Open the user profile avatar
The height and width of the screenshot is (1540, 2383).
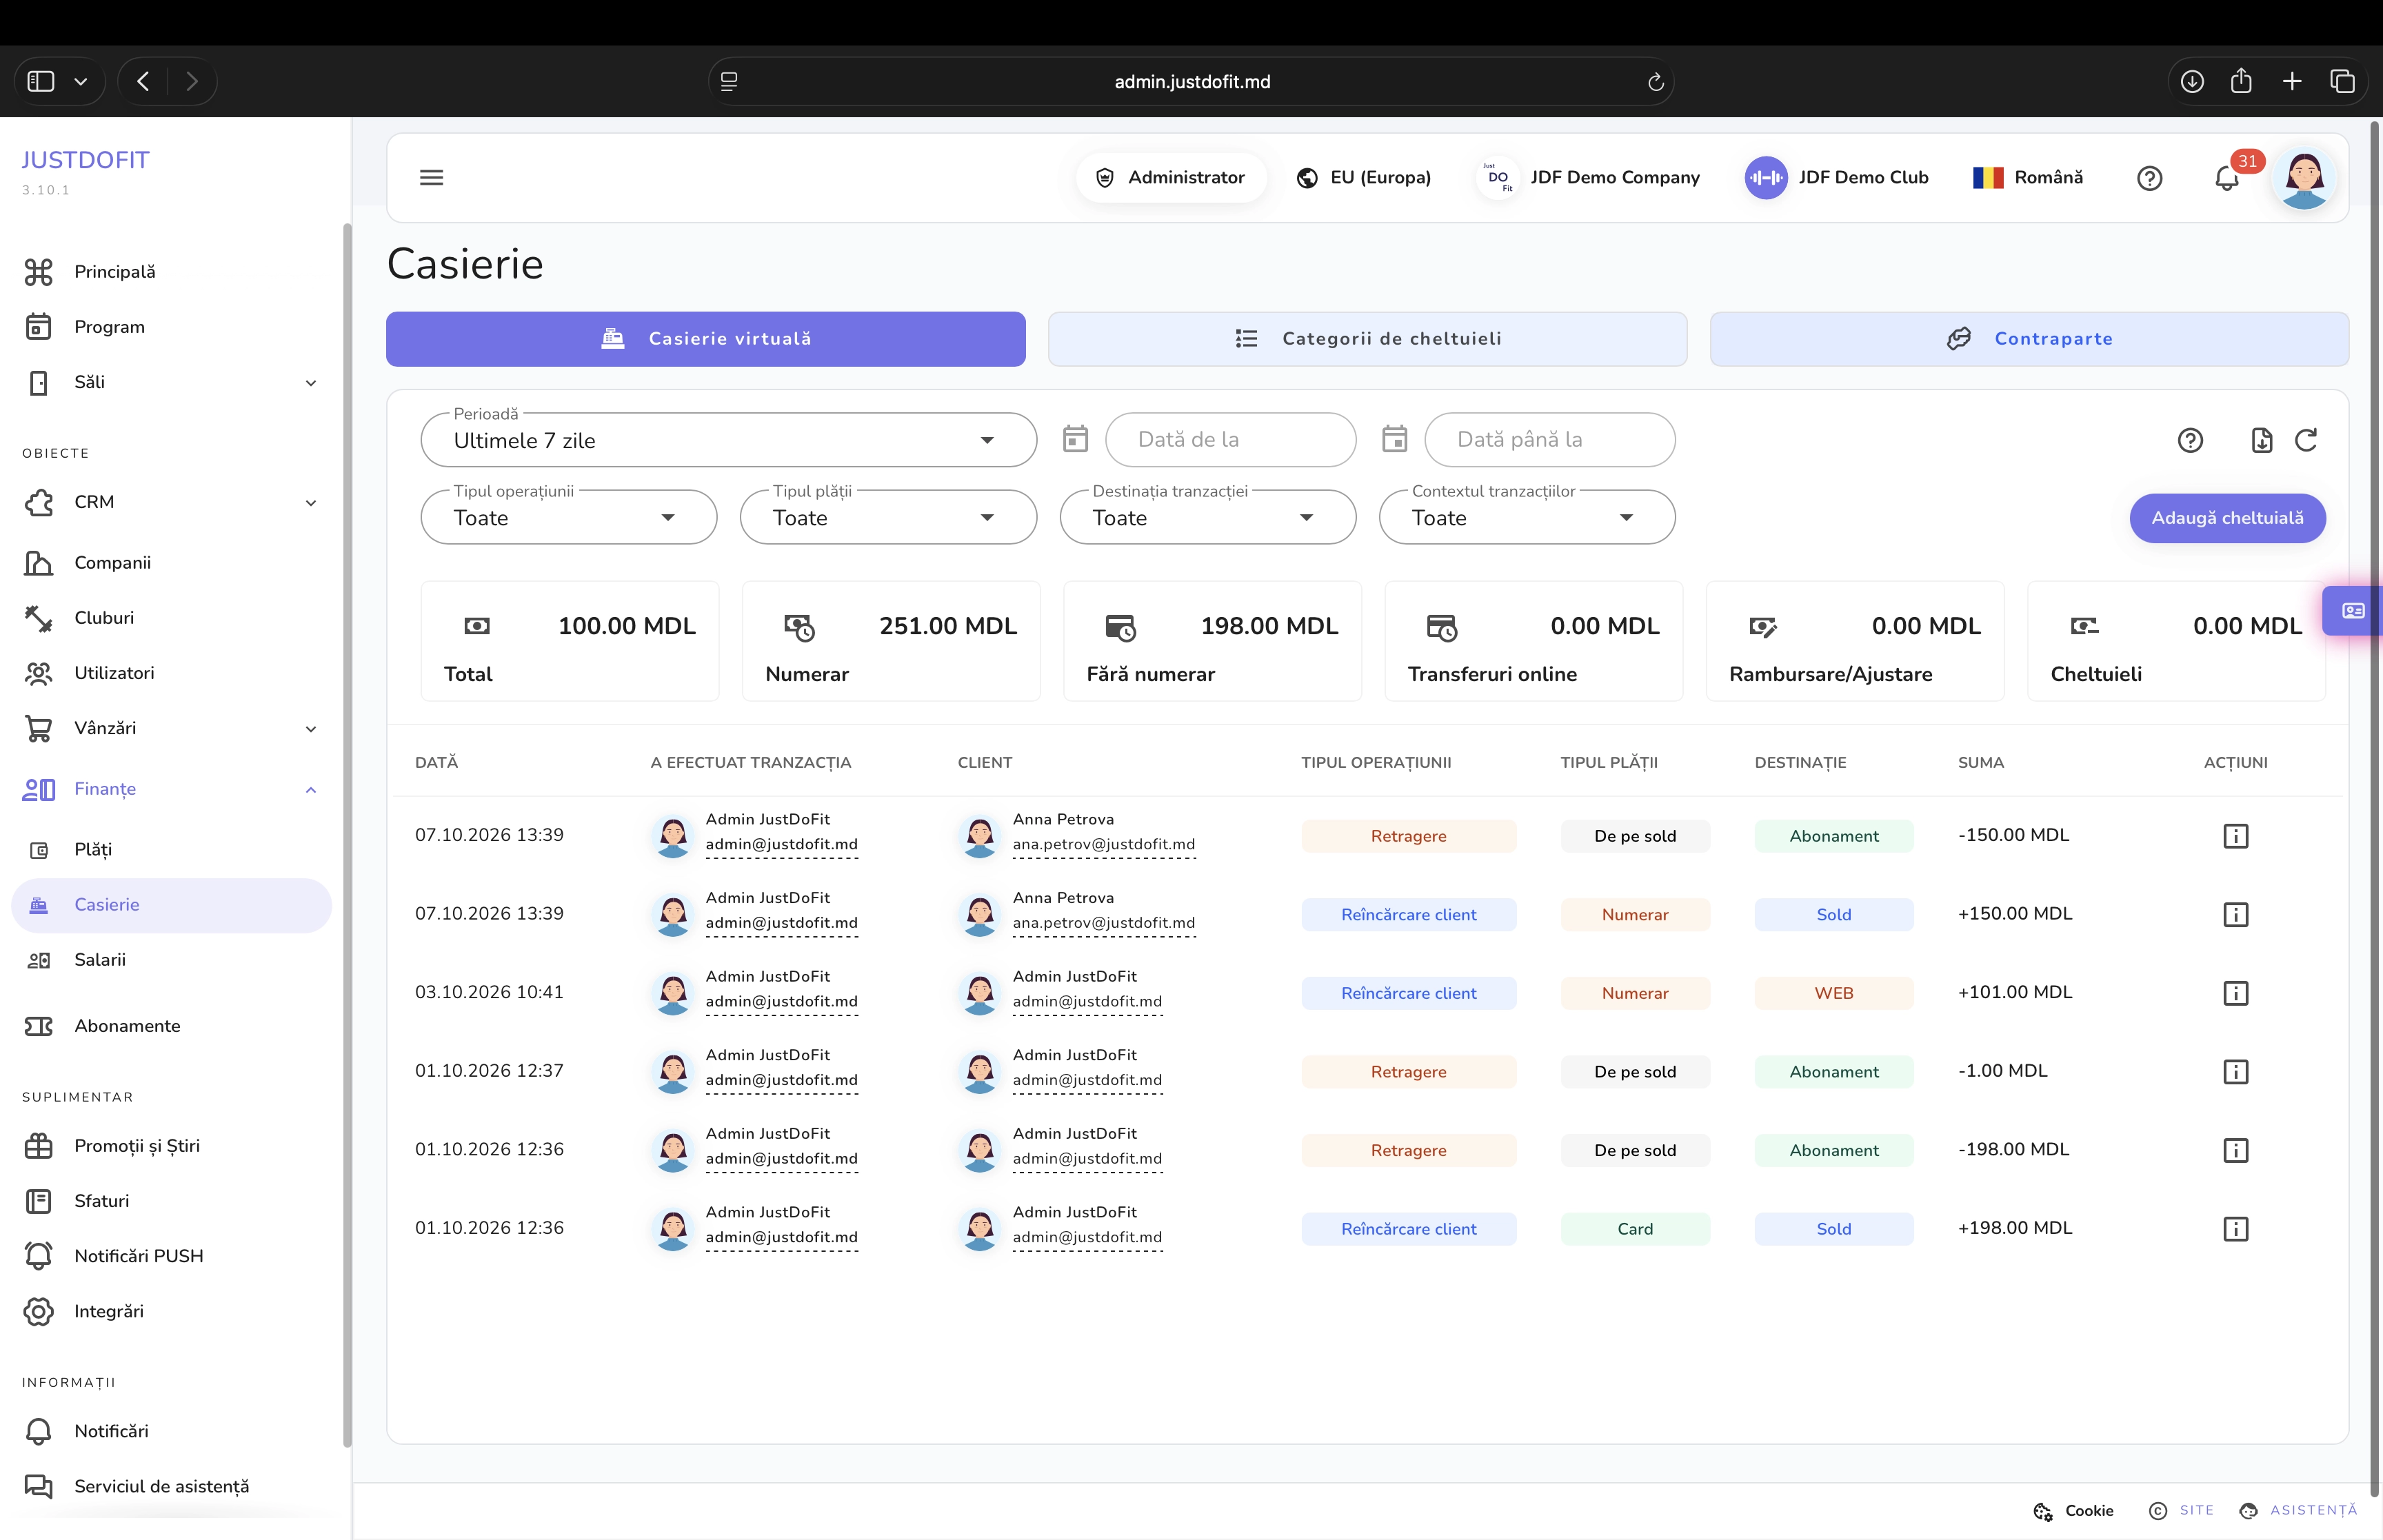(2304, 178)
